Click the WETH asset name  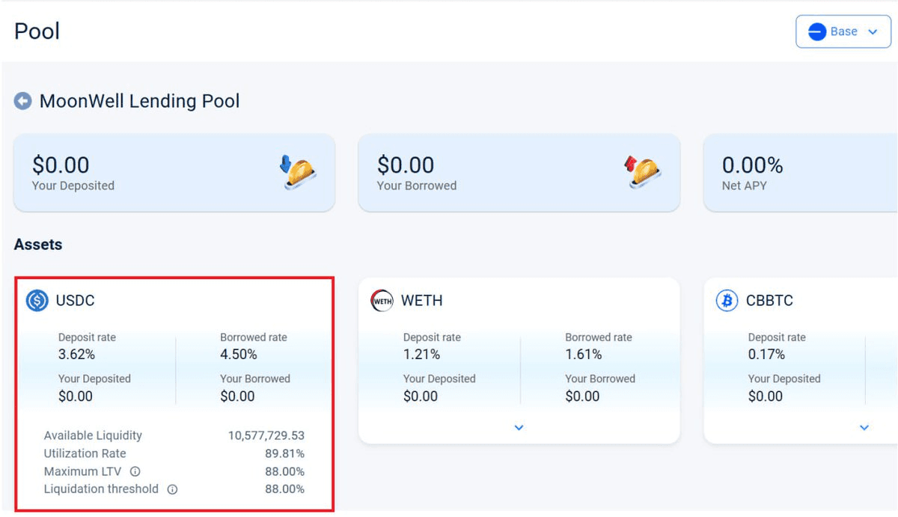[421, 301]
